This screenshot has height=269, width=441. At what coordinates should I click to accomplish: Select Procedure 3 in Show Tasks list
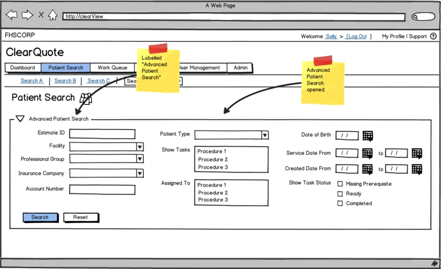[x=213, y=167]
